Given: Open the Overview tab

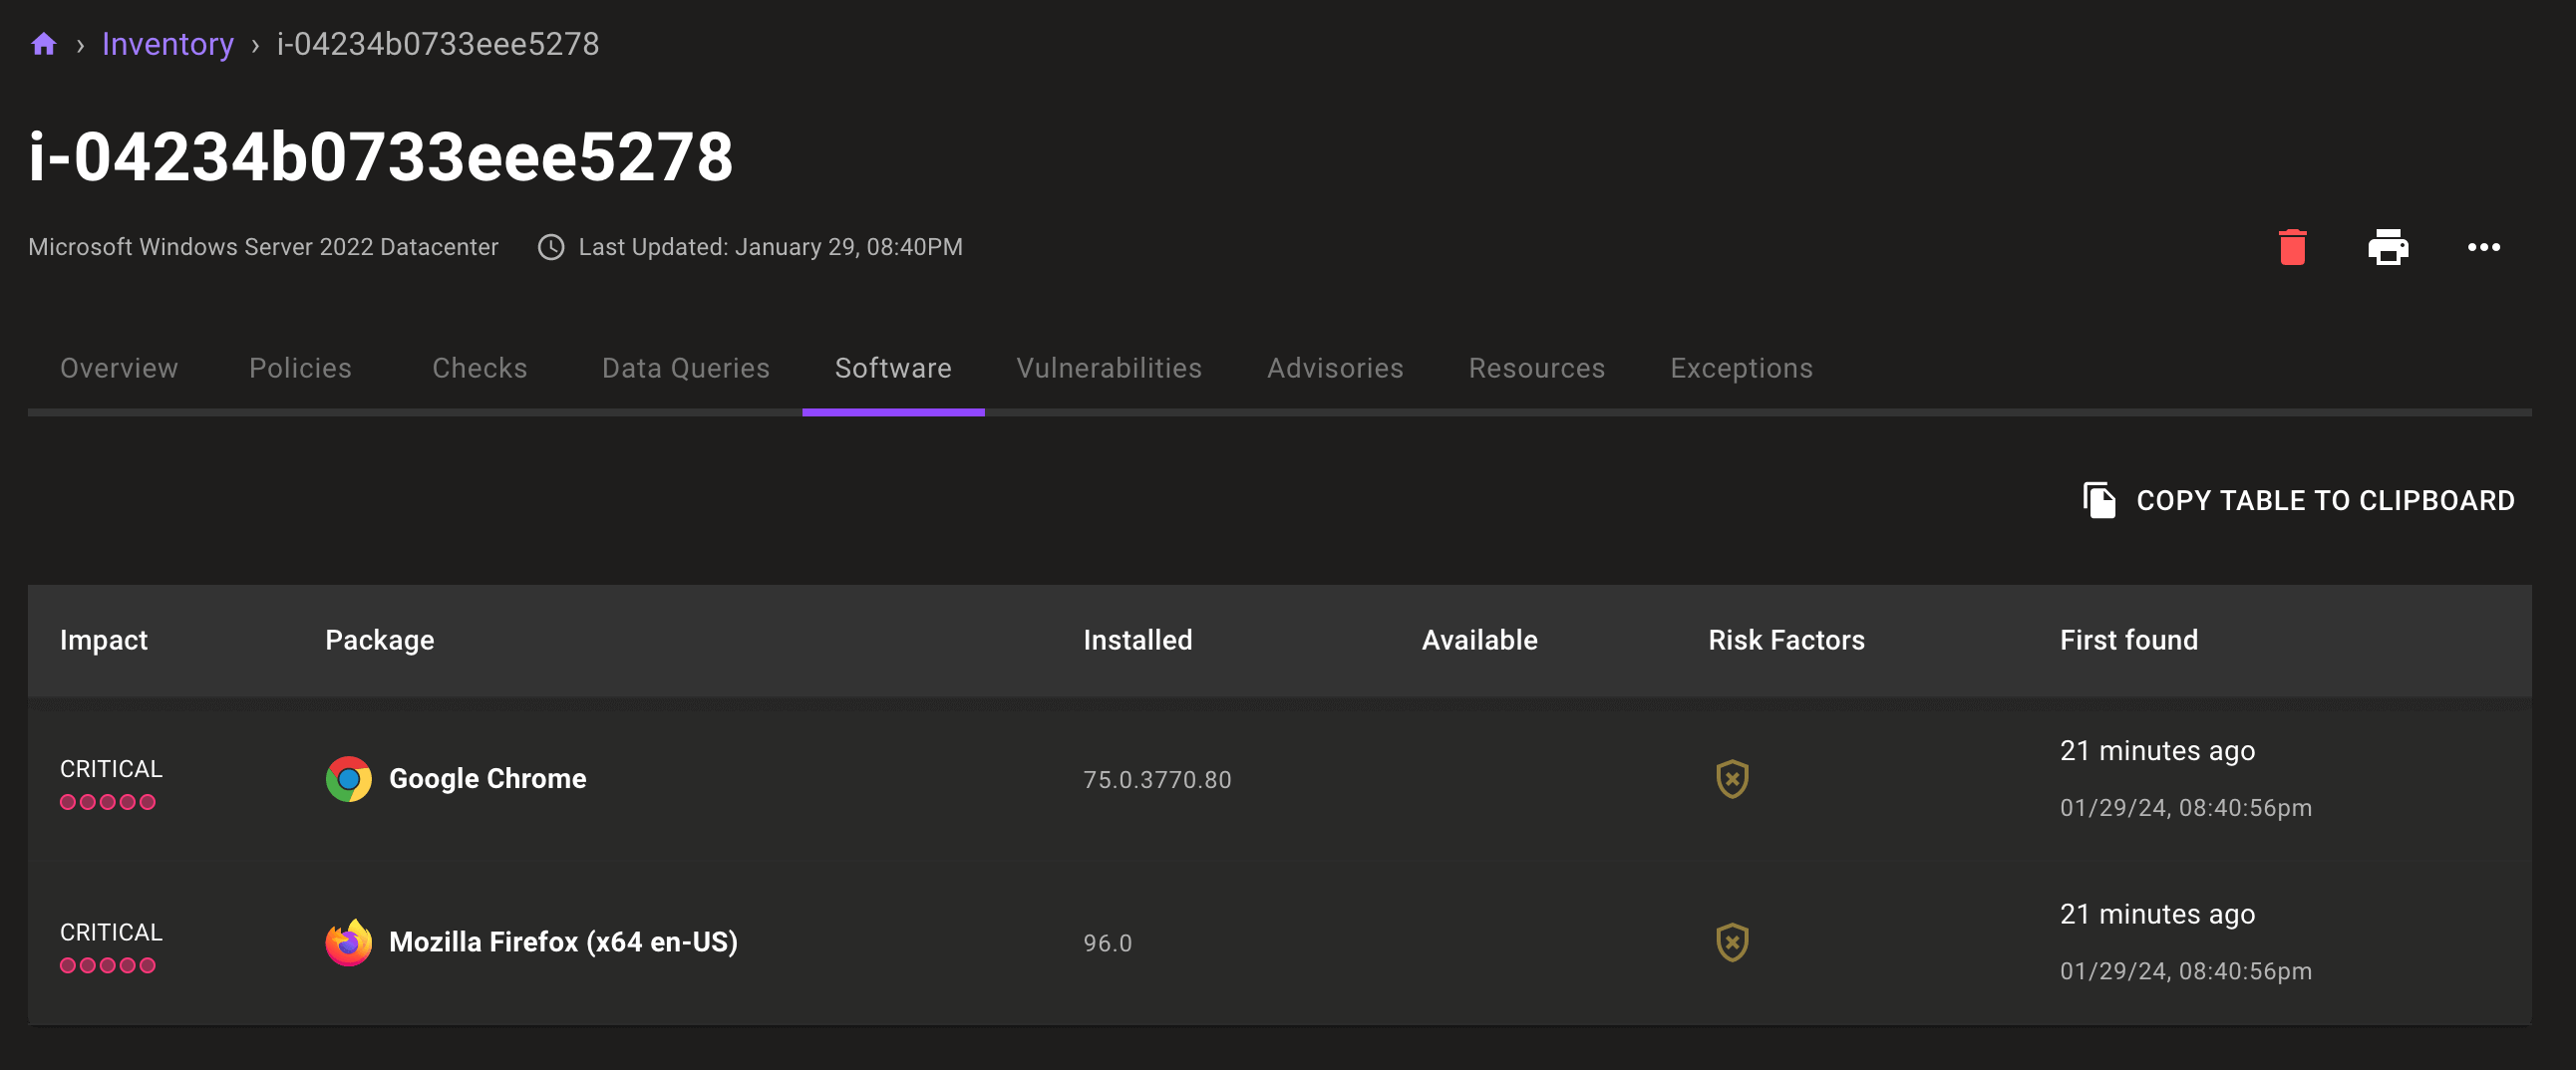Looking at the screenshot, I should tap(118, 368).
